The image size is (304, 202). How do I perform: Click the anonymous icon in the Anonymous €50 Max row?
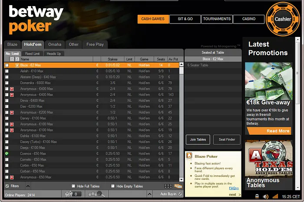point(12,177)
